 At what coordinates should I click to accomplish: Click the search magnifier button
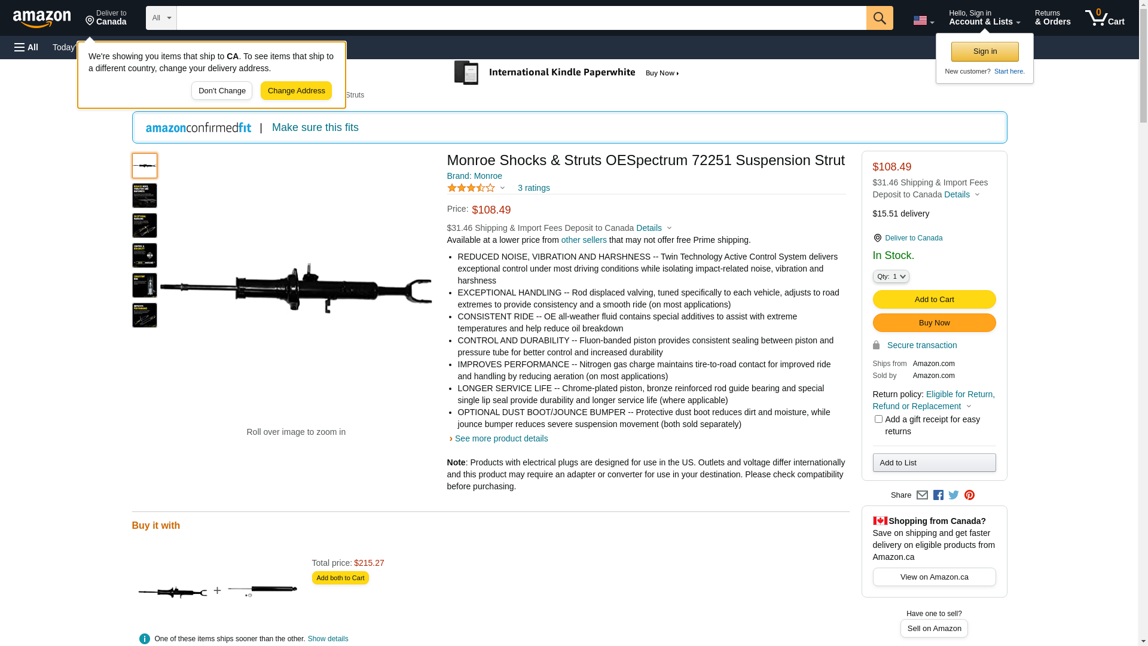[x=879, y=18]
